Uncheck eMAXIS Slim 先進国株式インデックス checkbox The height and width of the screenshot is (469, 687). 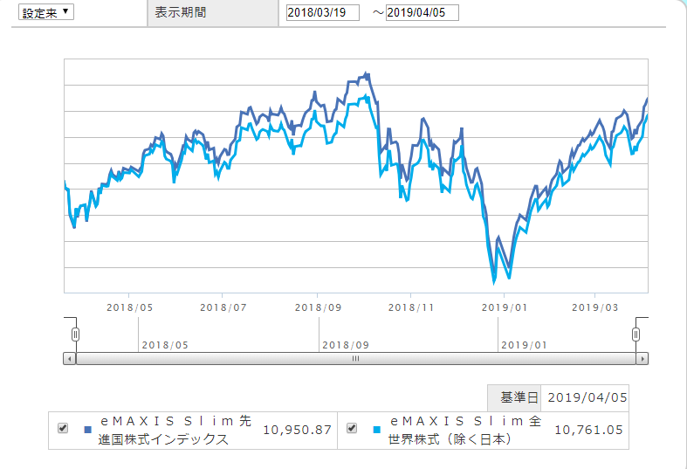[x=63, y=428]
